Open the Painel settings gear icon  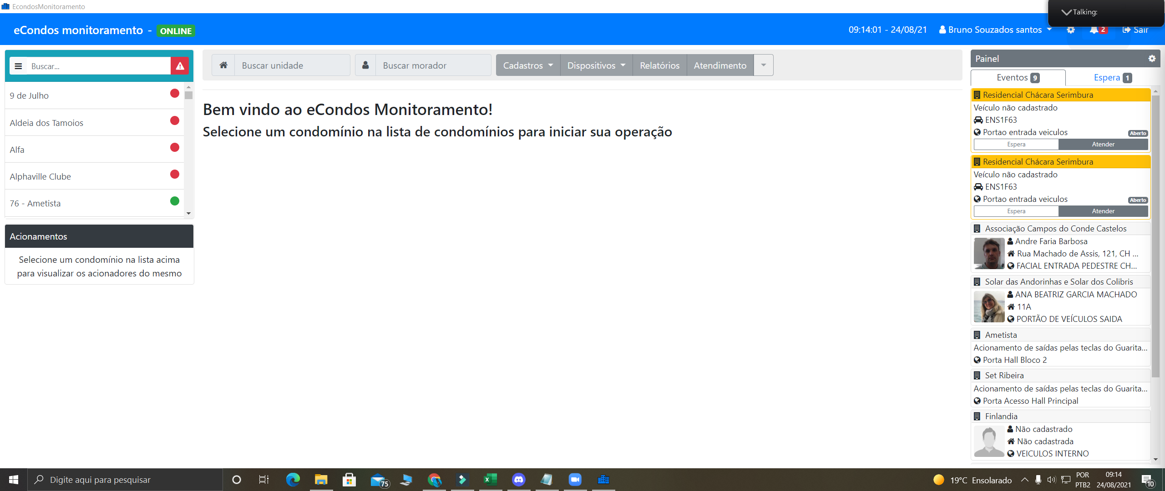[x=1152, y=59]
